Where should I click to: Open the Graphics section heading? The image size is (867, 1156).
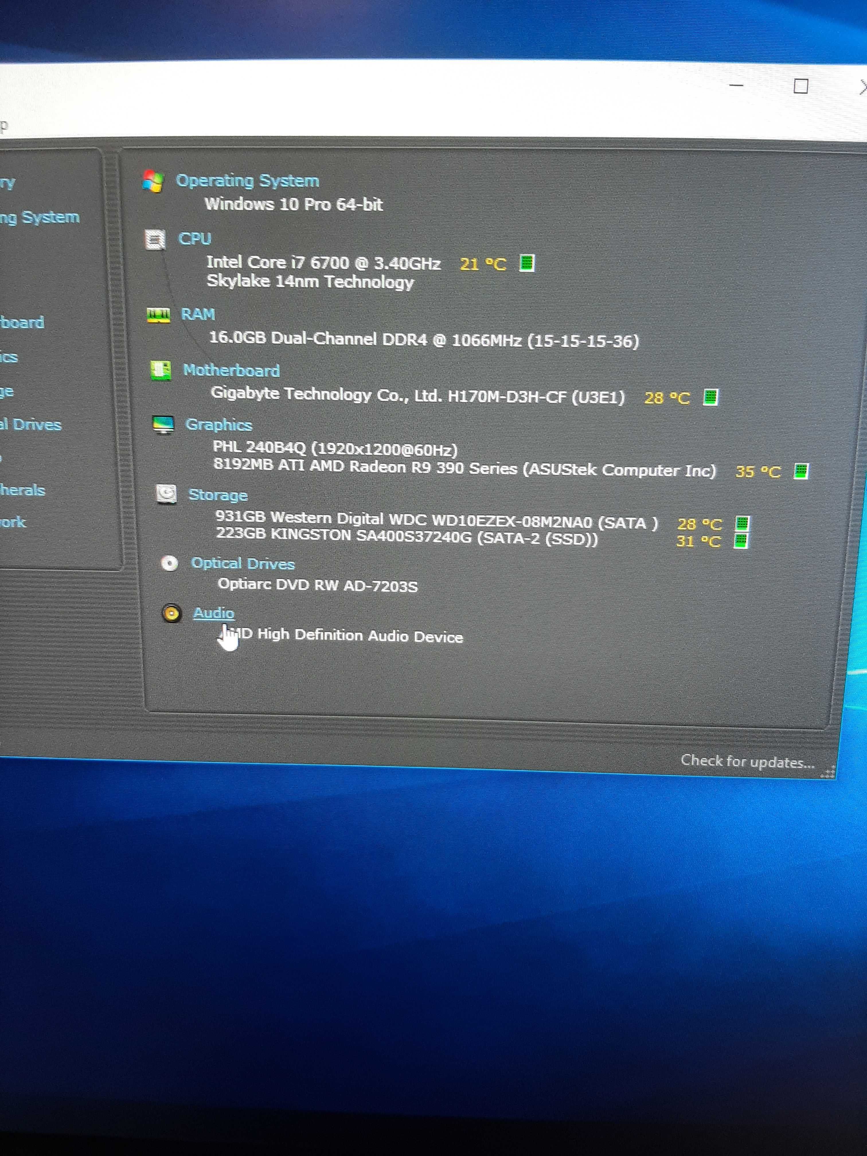pos(218,425)
